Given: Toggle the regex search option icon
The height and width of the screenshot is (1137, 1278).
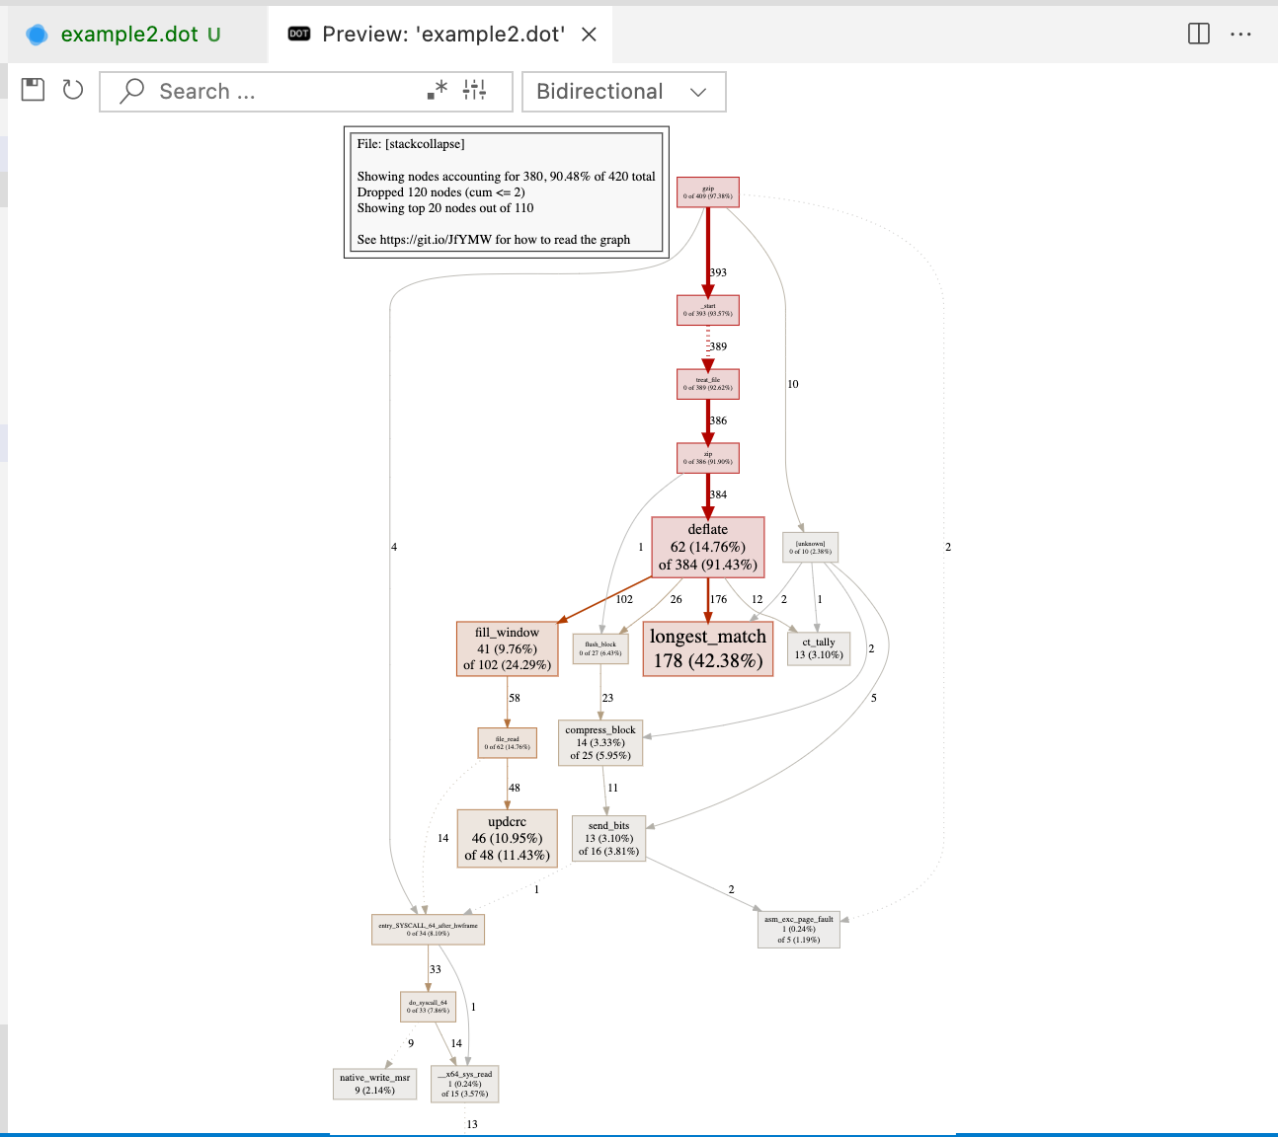Looking at the screenshot, I should 438,90.
